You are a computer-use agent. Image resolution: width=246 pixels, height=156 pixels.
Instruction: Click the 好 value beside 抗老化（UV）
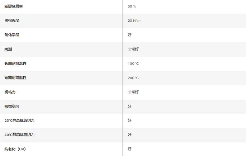(x=130, y=149)
